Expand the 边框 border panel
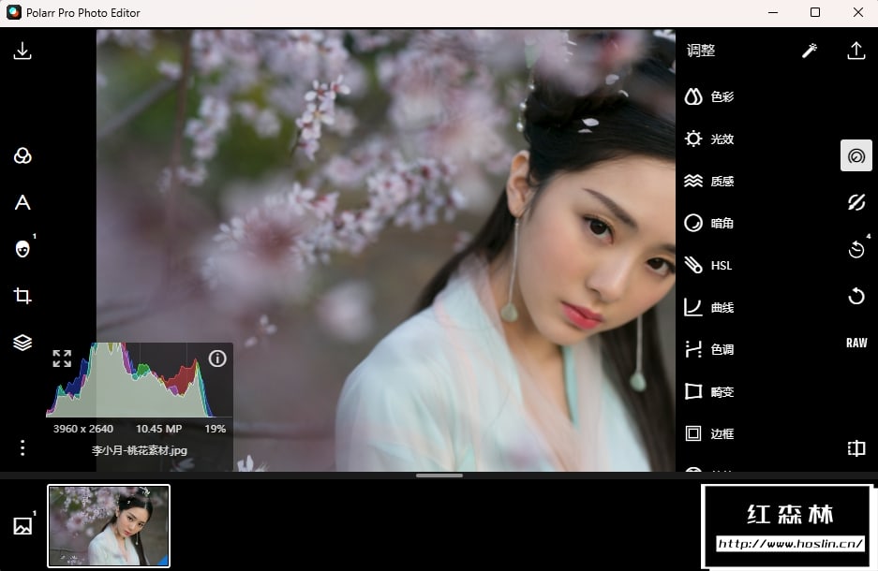 tap(709, 433)
